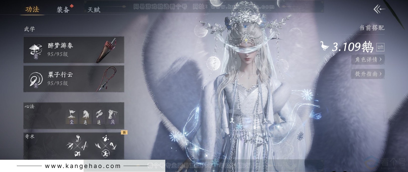Select the flag 心法 icon labeled 尘

point(72,117)
